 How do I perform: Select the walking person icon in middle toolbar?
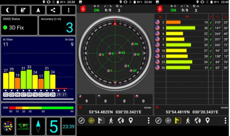click(x=111, y=120)
